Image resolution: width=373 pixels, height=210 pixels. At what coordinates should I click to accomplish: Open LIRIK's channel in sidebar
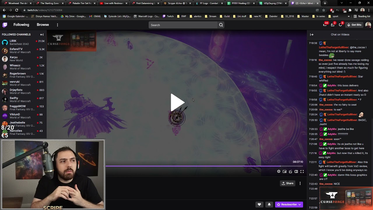23,43
